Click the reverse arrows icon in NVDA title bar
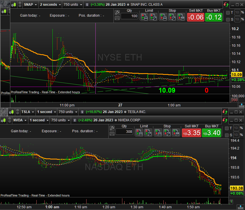This screenshot has height=210, width=245. (x=225, y=120)
